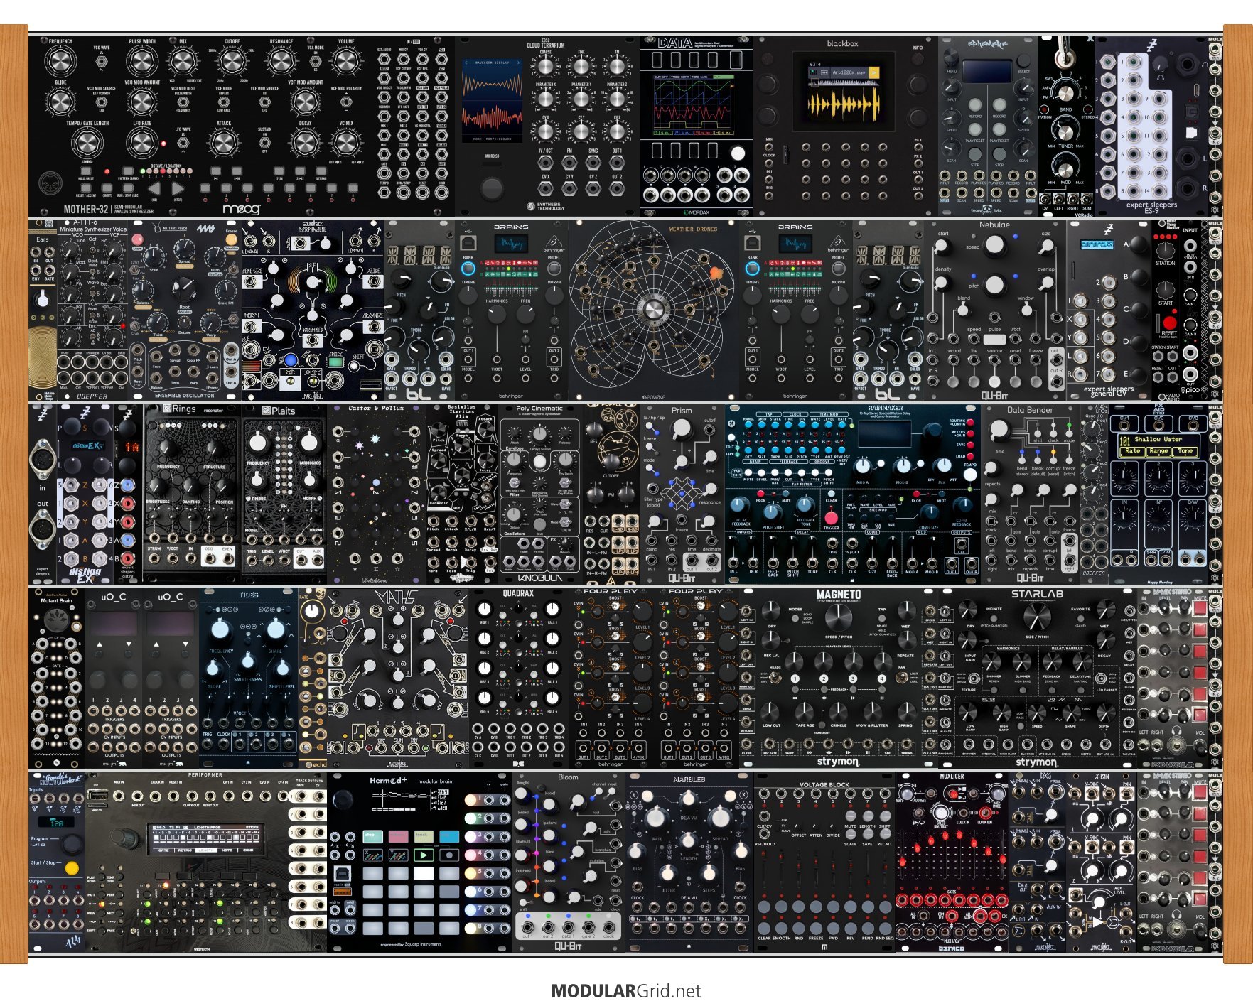Click the FX Aid Shallow Water display
1253x1006 pixels.
(x=1158, y=445)
